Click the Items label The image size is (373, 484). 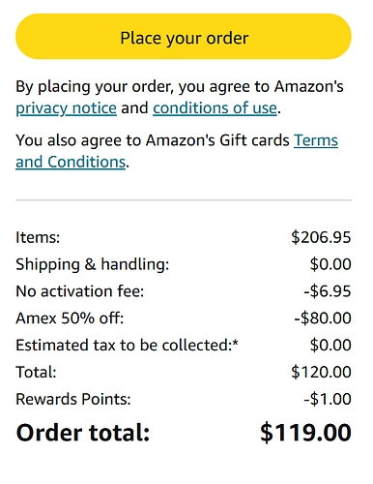(x=38, y=237)
